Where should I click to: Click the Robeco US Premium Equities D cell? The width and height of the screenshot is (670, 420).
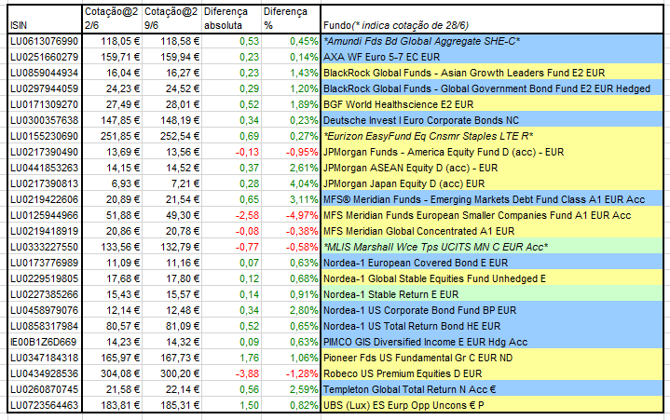click(x=492, y=373)
